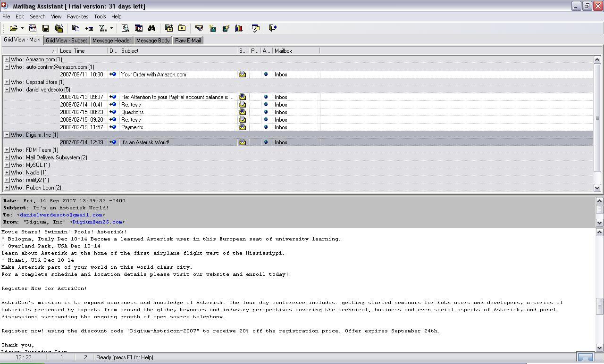Click the Digium@en25.com sender link
Viewport: 604px width, 364px height.
(98, 222)
